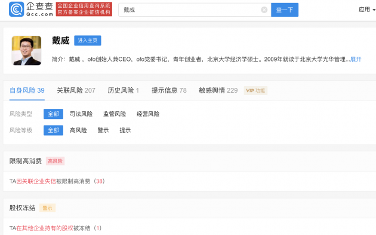Switch to the 关联风险 207 tab
Image resolution: width=376 pixels, height=235 pixels.
pyautogui.click(x=76, y=90)
